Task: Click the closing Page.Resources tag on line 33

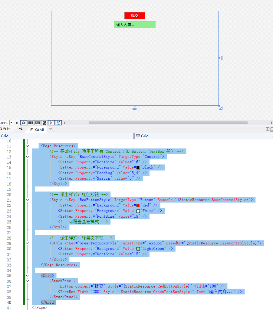Action: [59, 265]
